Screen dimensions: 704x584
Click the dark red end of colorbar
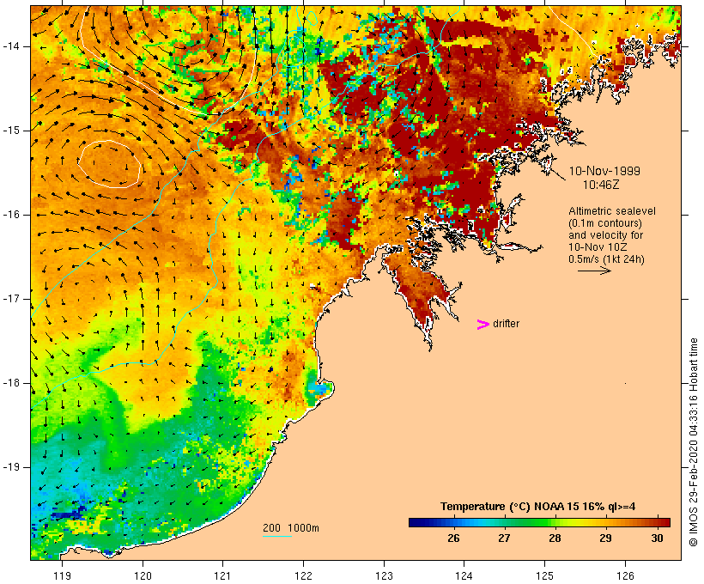click(664, 522)
